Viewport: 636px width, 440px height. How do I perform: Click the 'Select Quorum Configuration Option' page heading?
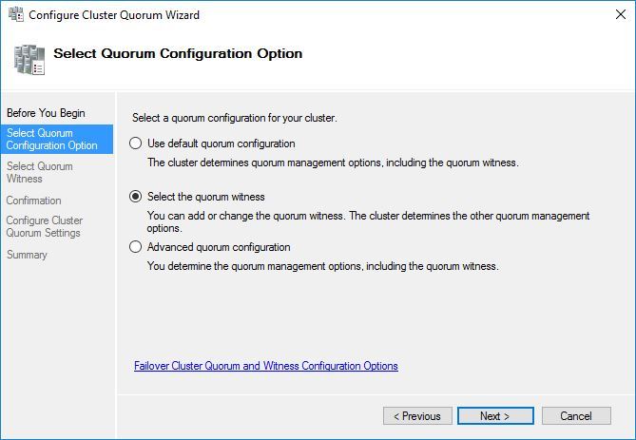(178, 53)
